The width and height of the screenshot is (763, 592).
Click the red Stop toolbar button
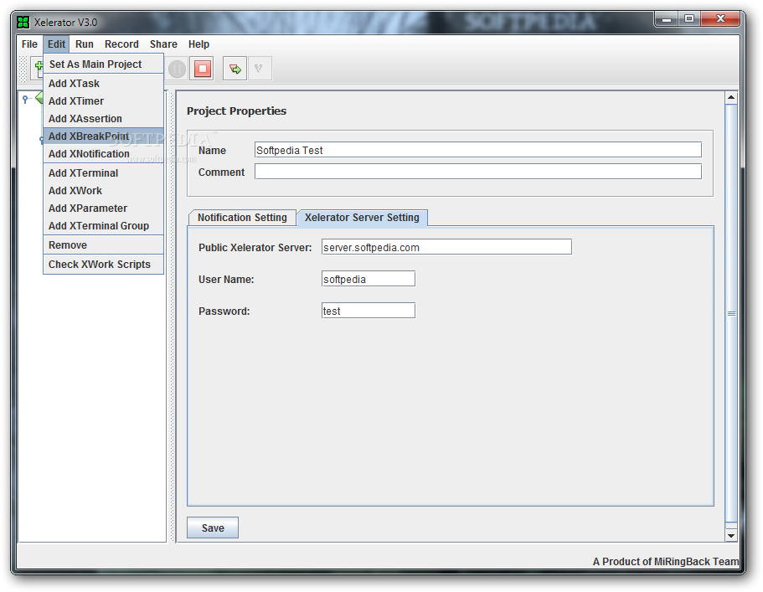203,69
